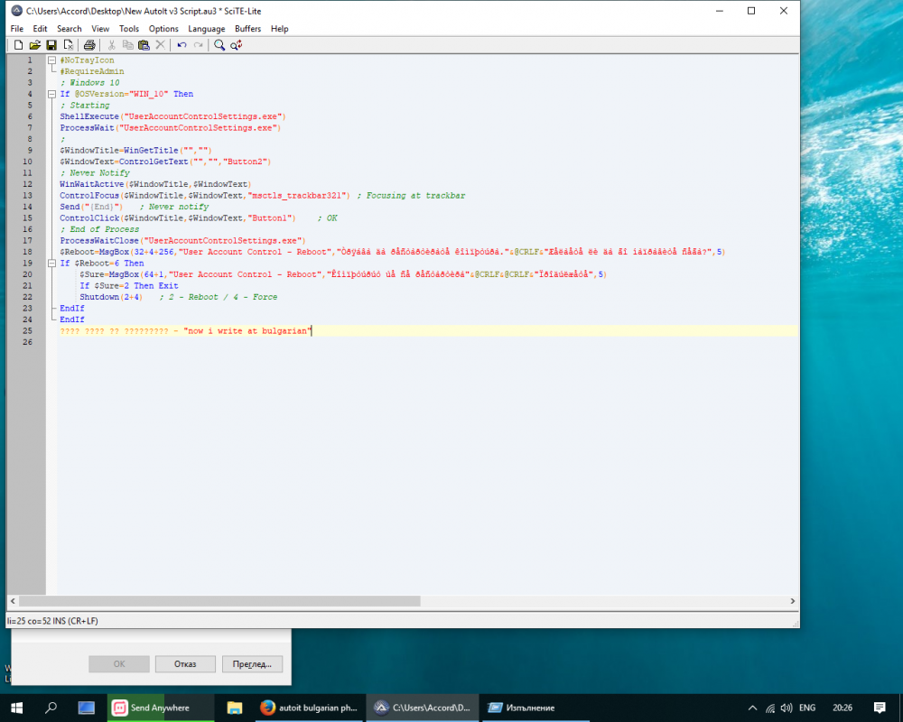
Task: Open the Search menu
Action: pos(70,29)
